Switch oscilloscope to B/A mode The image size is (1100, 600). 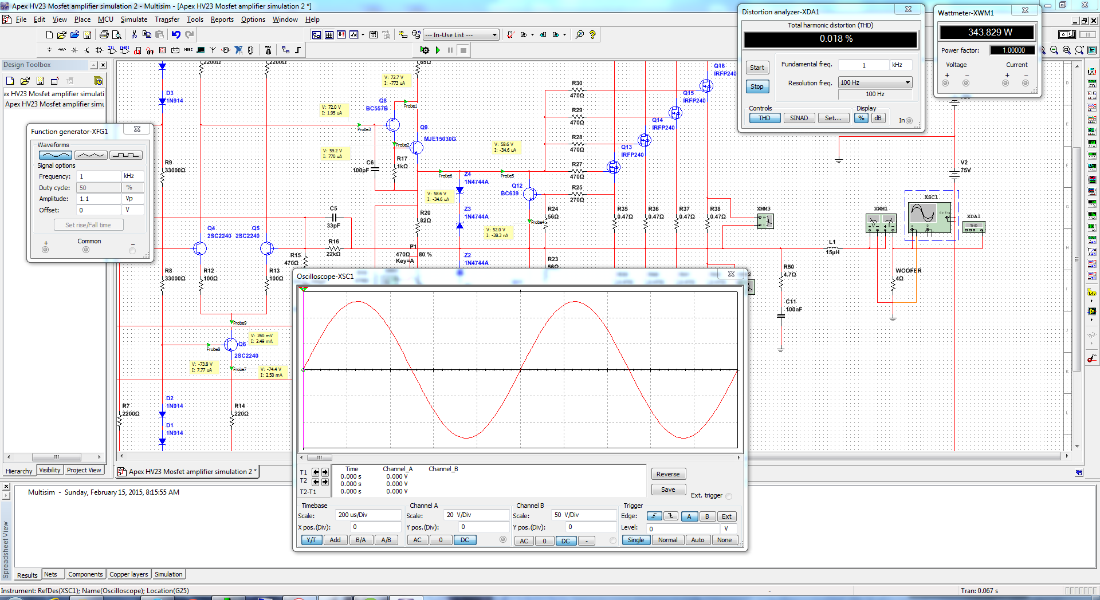click(x=361, y=540)
